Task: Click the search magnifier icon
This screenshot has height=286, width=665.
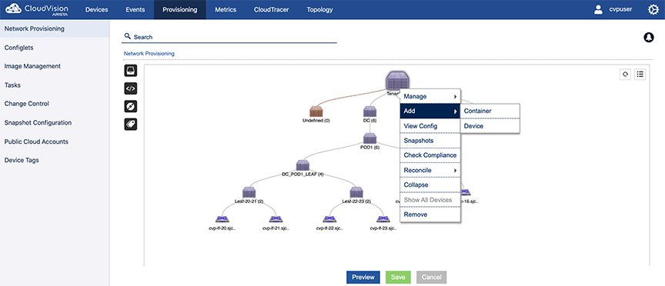Action: coord(127,36)
